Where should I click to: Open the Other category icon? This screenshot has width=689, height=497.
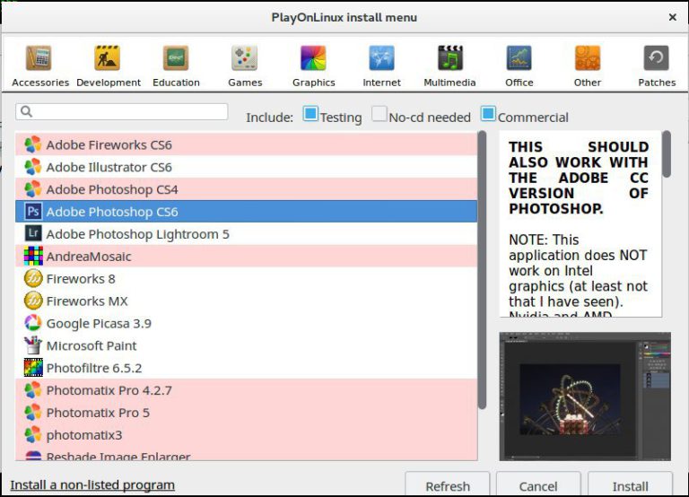click(588, 58)
